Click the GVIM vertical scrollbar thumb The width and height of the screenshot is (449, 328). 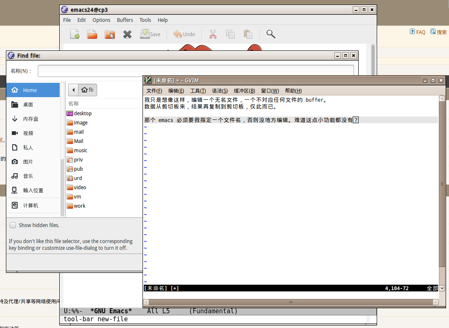[x=442, y=184]
